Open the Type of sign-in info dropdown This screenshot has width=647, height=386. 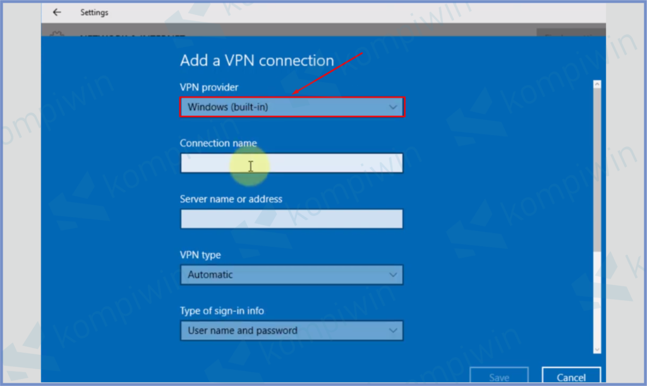tap(291, 330)
